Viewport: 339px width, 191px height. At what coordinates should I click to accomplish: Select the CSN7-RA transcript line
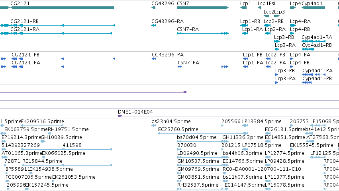[x=203, y=33]
